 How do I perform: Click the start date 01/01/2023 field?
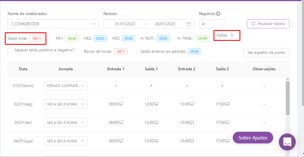[x=125, y=24]
